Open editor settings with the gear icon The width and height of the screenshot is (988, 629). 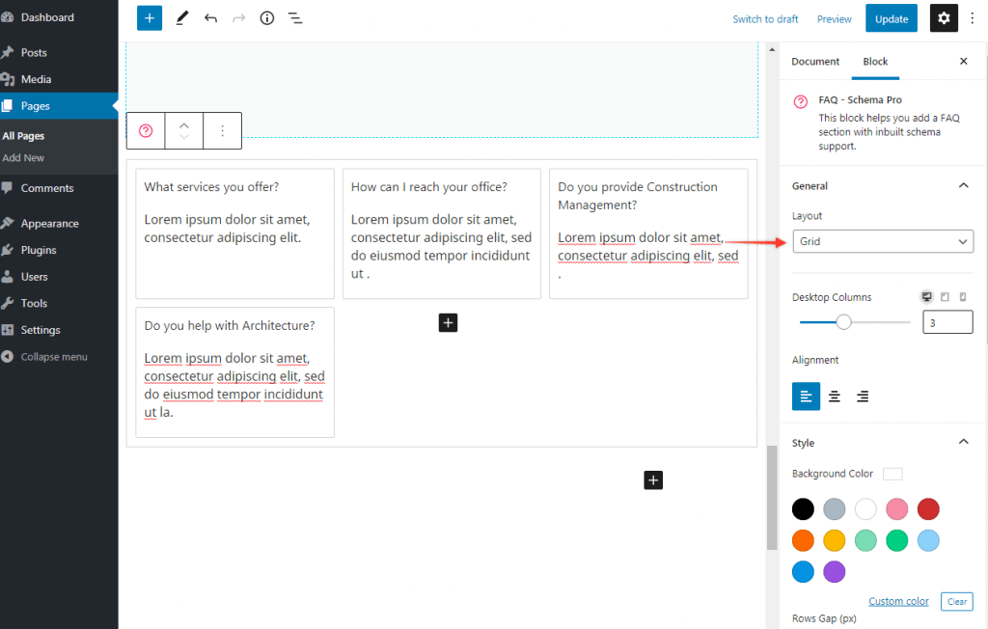944,17
